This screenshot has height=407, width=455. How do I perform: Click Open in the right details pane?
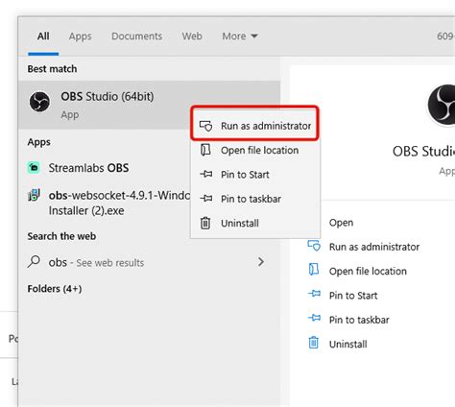pos(341,223)
